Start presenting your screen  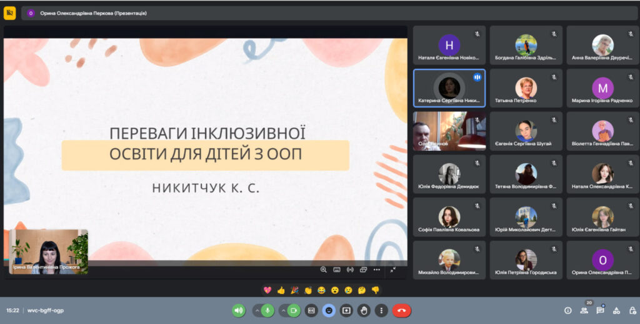(346, 310)
